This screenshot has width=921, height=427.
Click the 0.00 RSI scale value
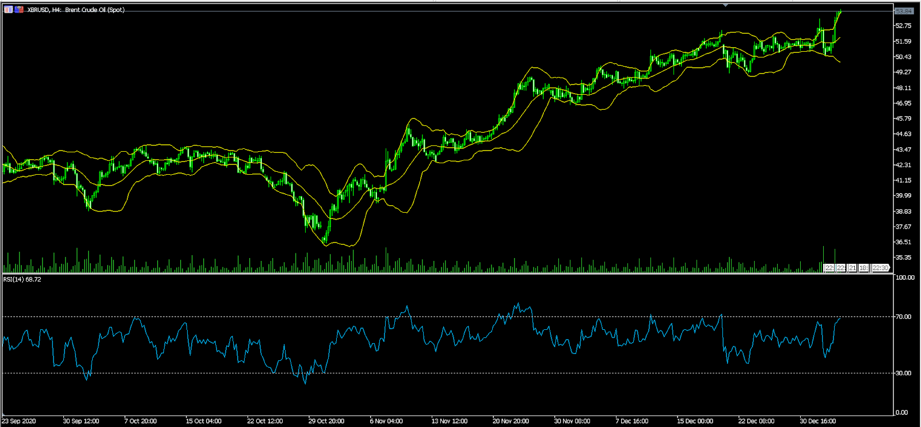(x=902, y=412)
